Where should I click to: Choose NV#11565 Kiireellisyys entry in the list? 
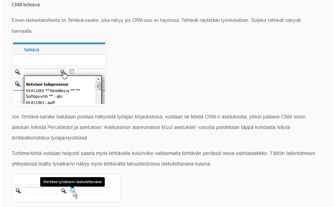tap(53, 91)
